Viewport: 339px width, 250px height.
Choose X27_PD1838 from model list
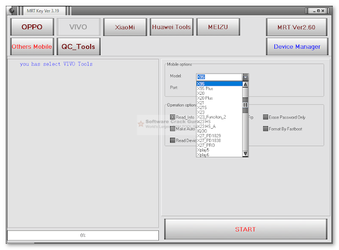tap(219, 140)
